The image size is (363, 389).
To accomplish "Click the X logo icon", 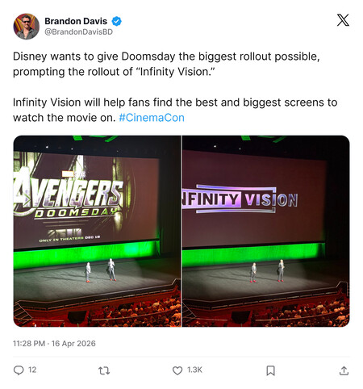I will click(x=343, y=20).
